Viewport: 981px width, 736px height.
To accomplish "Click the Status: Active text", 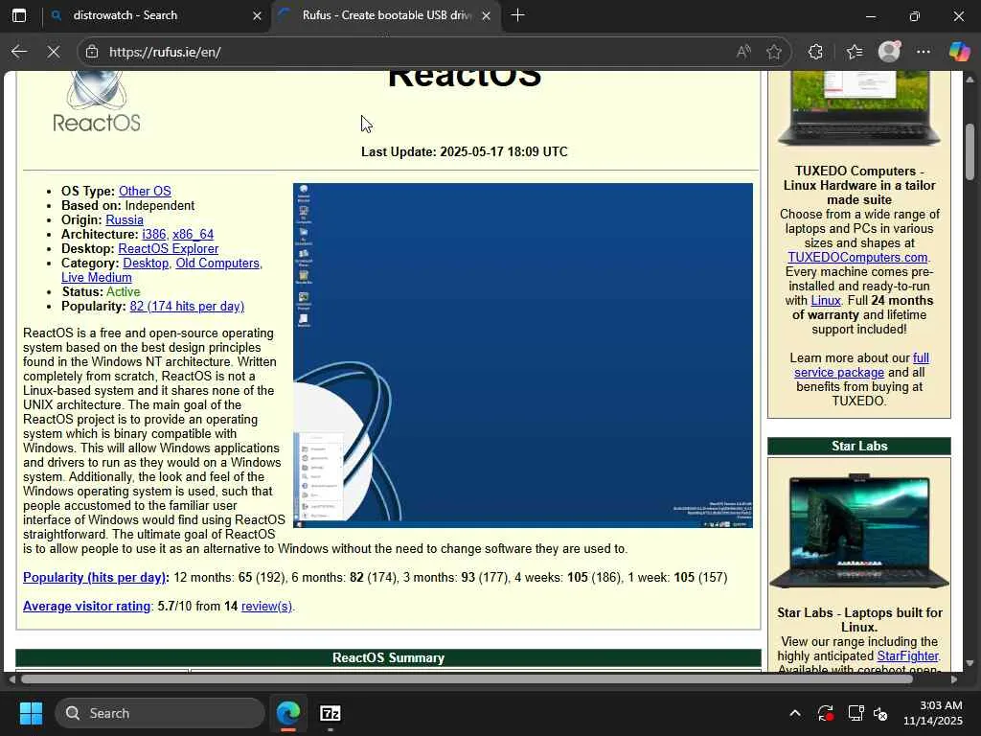I will tap(101, 291).
